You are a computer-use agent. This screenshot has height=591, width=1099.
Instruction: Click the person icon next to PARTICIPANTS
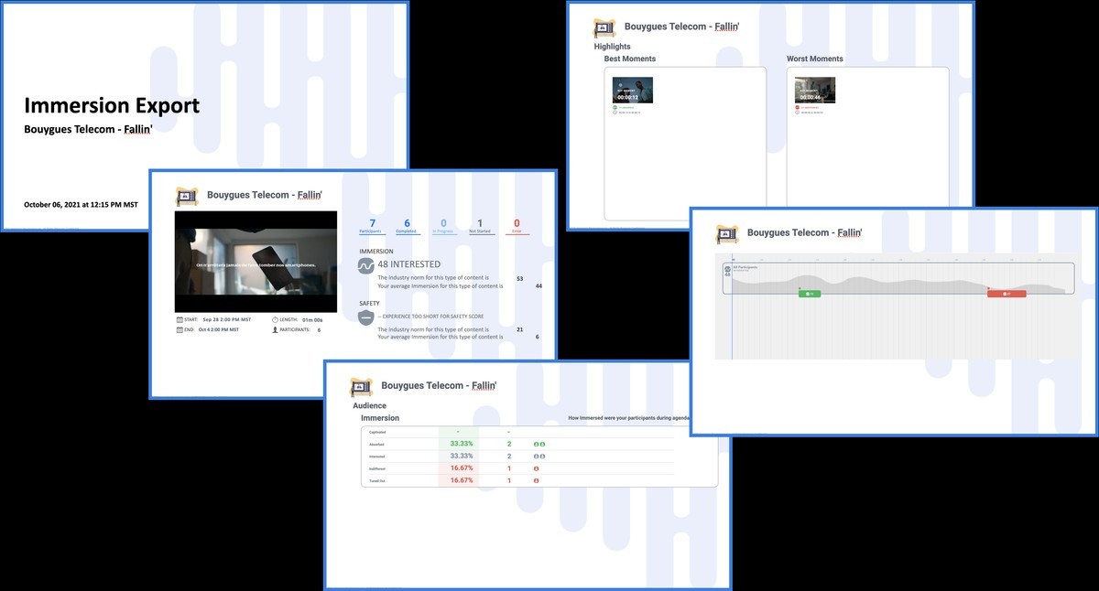[275, 329]
